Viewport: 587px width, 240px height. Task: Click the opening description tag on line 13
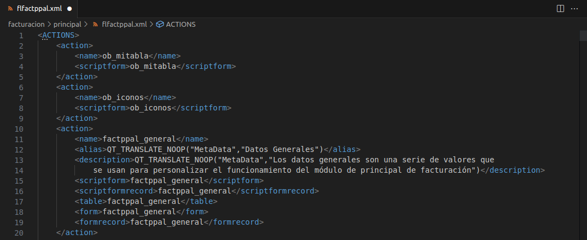click(x=104, y=160)
